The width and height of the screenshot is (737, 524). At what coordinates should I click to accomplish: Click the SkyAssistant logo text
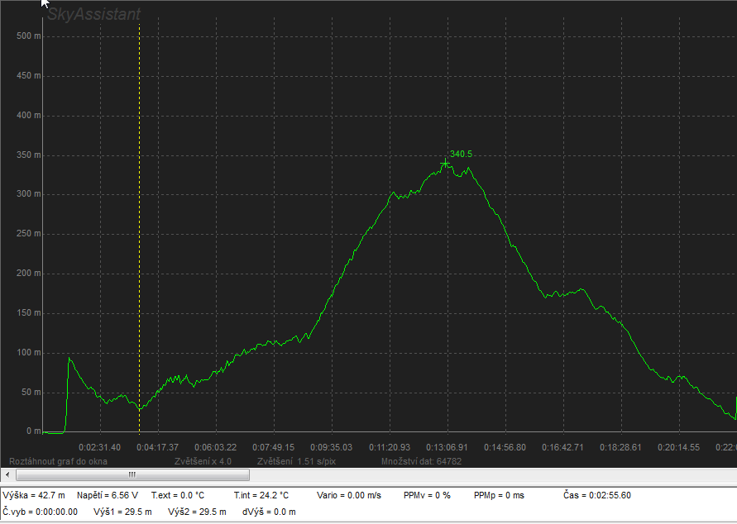pos(93,15)
